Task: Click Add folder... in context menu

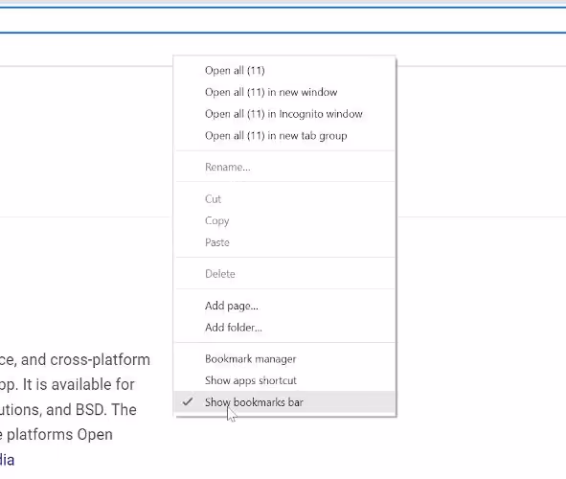Action: (x=284, y=328)
